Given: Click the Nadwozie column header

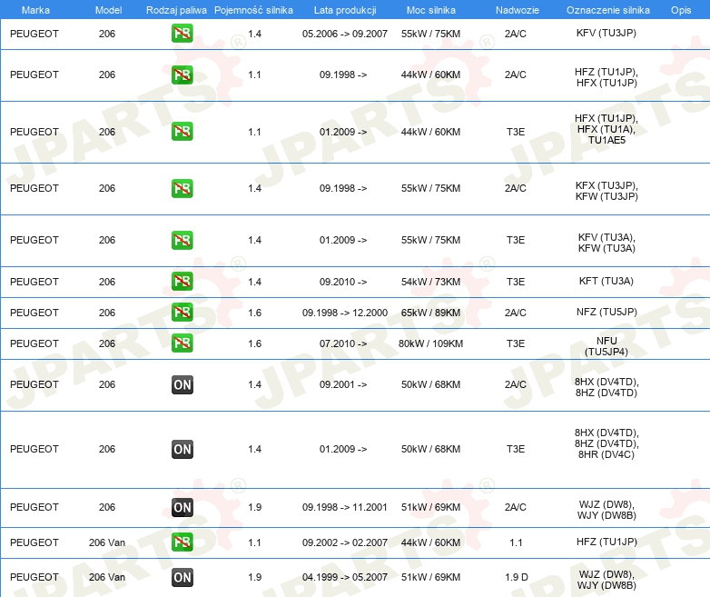Looking at the screenshot, I should pyautogui.click(x=518, y=10).
